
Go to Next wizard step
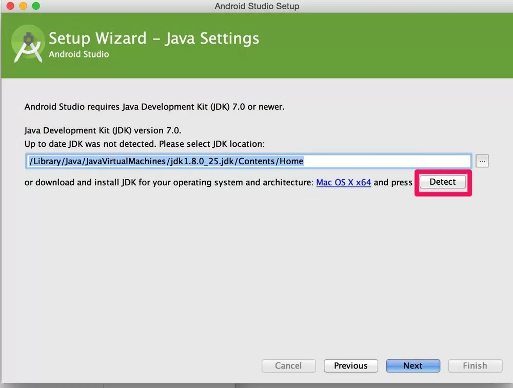[413, 366]
